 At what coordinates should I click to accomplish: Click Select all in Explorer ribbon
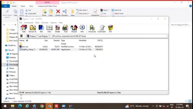[116, 10]
